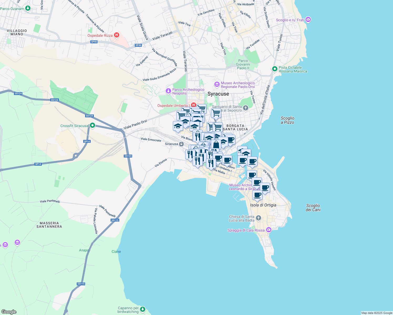Select the shopping cart marker left of Borgata label
393x315 pixels.
point(218,127)
